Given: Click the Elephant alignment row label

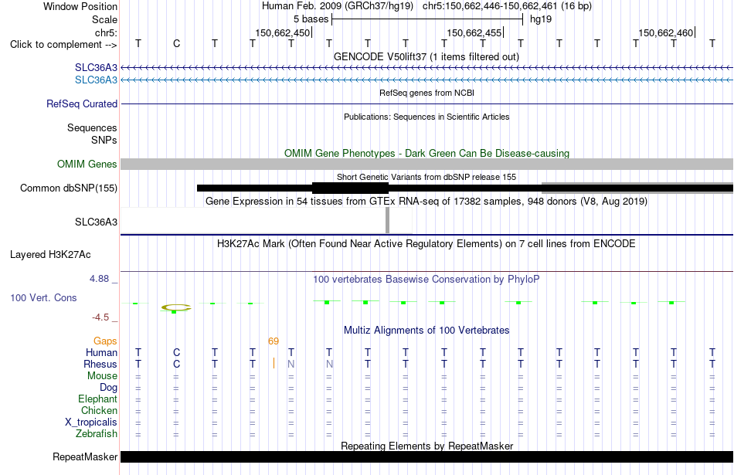Looking at the screenshot, I should click(97, 399).
